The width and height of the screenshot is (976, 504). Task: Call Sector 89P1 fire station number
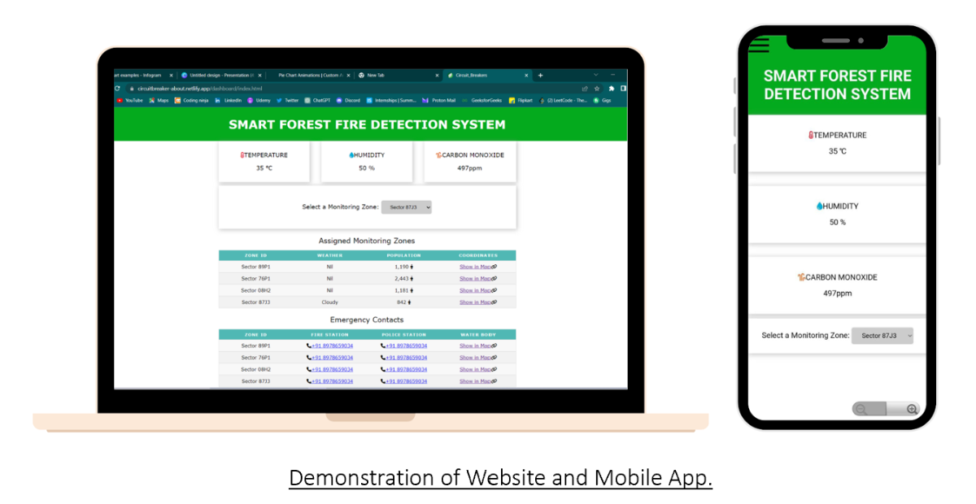[330, 345]
